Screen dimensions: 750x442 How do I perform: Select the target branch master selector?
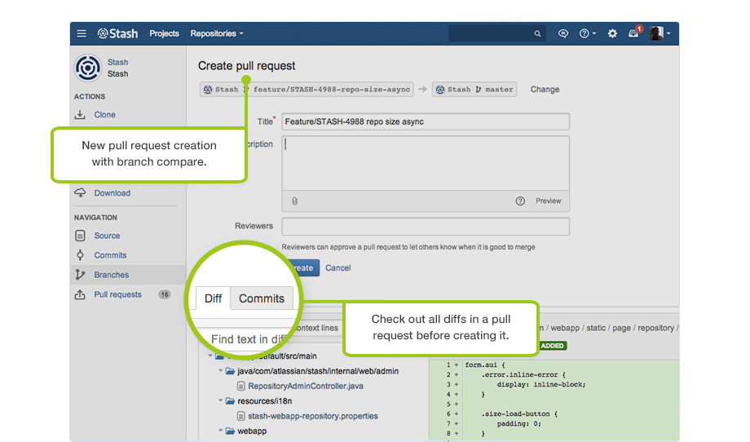[474, 90]
